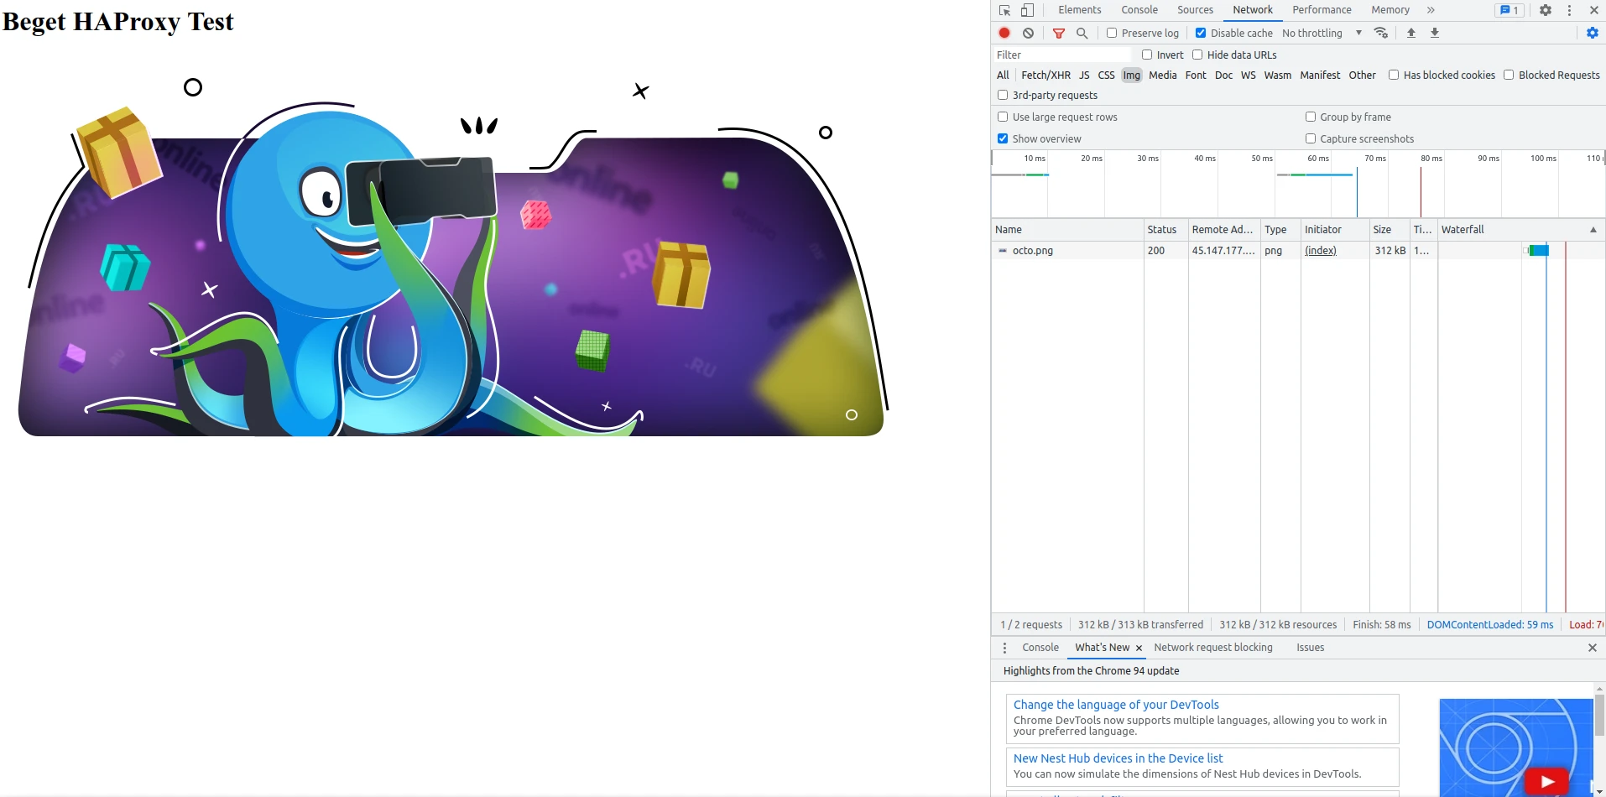Click the inspect element picker icon

click(1004, 10)
